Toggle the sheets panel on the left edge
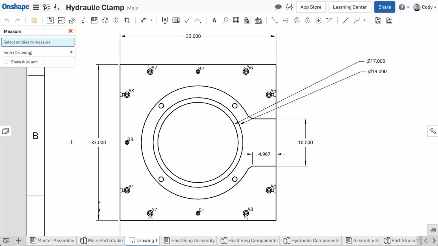The width and height of the screenshot is (438, 246). click(5, 131)
